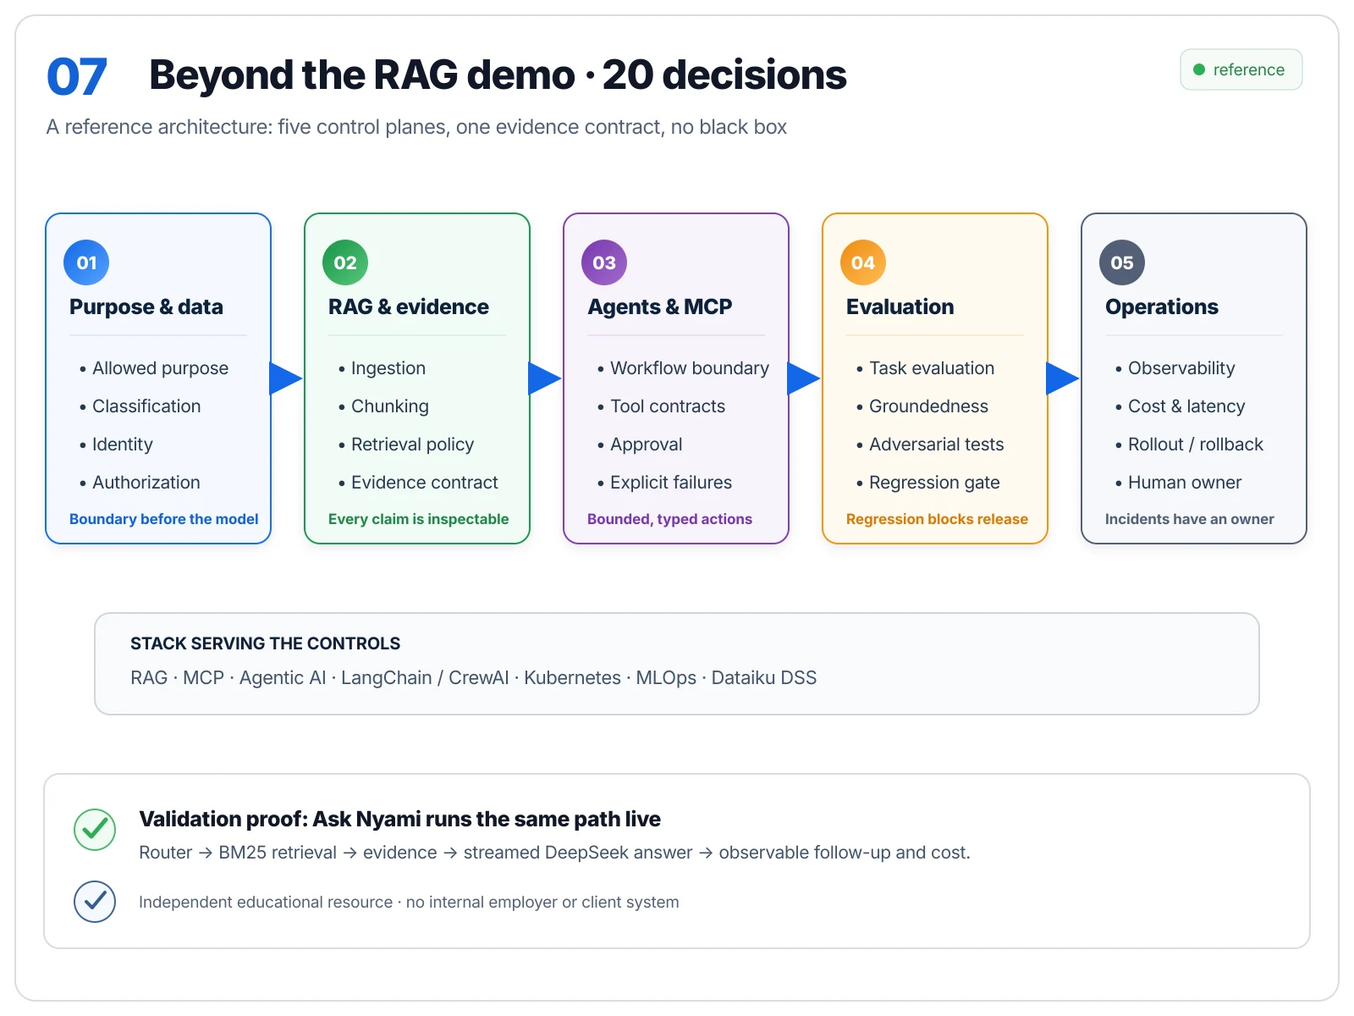Click the 'Beyond the RAG demo' title
Screen dimensions: 1354x1016
click(x=498, y=75)
